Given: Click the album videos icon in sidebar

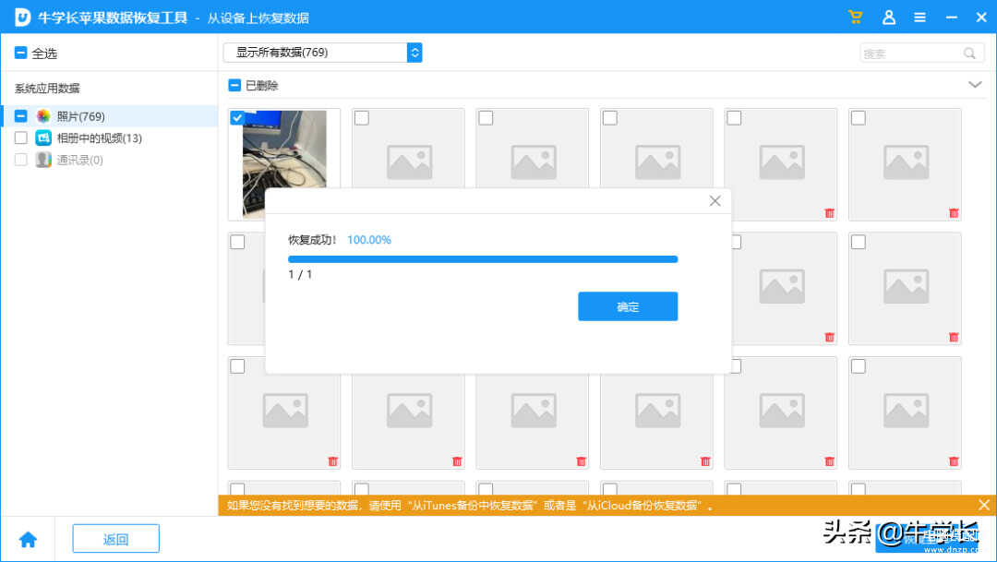Looking at the screenshot, I should 43,138.
